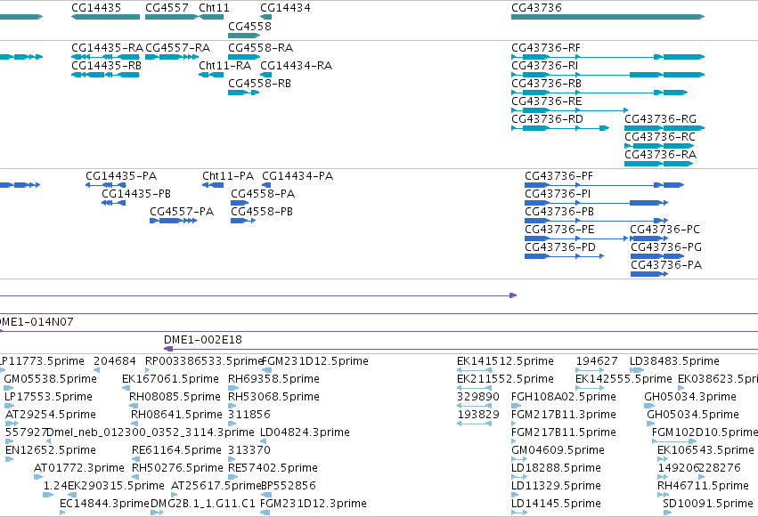758x517 pixels.
Task: Click the DME1-002E18 BAC clone line
Action: coord(461,349)
